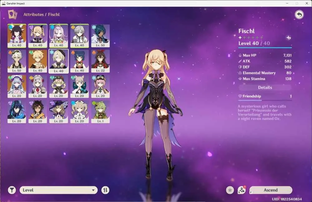312x202 pixels.
Task: Click the Max Stamina stat row
Action: point(265,79)
